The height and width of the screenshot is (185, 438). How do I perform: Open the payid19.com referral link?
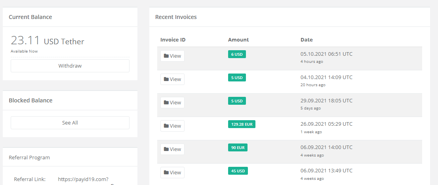83,179
